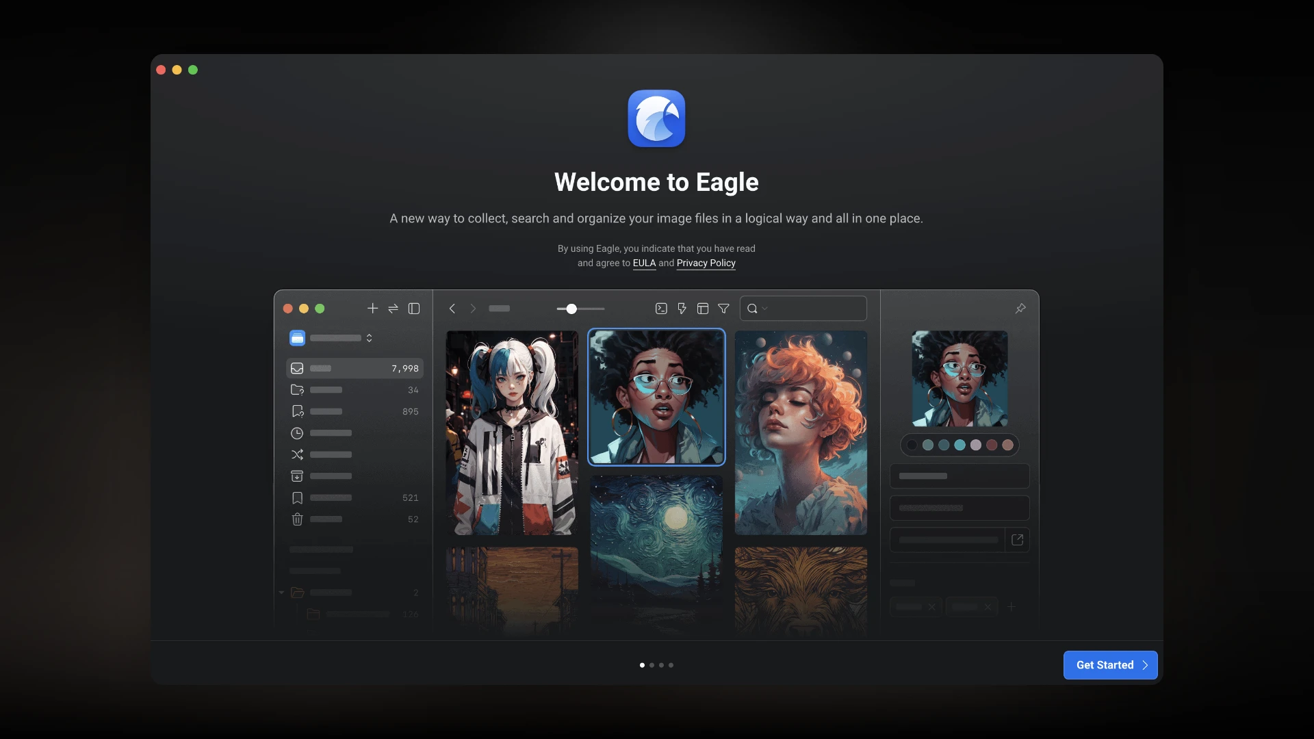
Task: Toggle the sidebar layout icon in the preview
Action: point(414,309)
